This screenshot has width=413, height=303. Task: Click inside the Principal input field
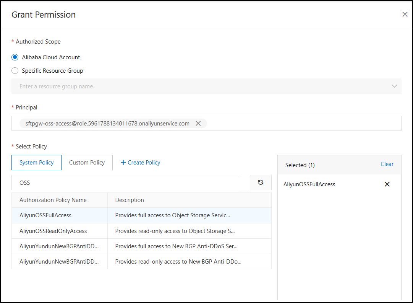coord(298,123)
